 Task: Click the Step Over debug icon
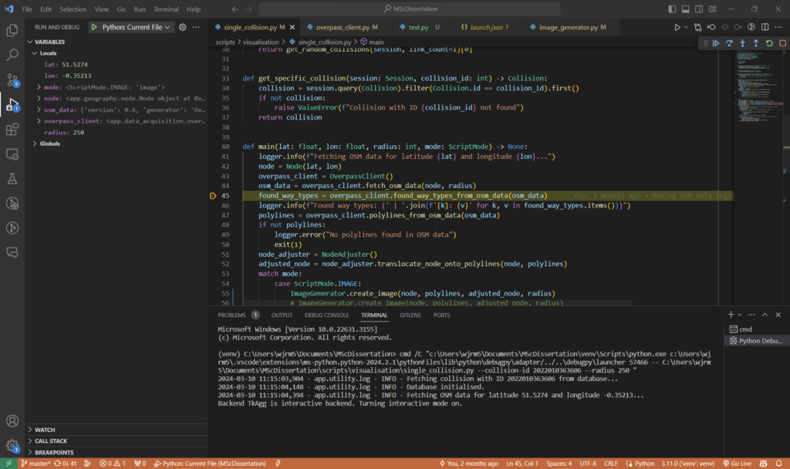pyautogui.click(x=729, y=43)
